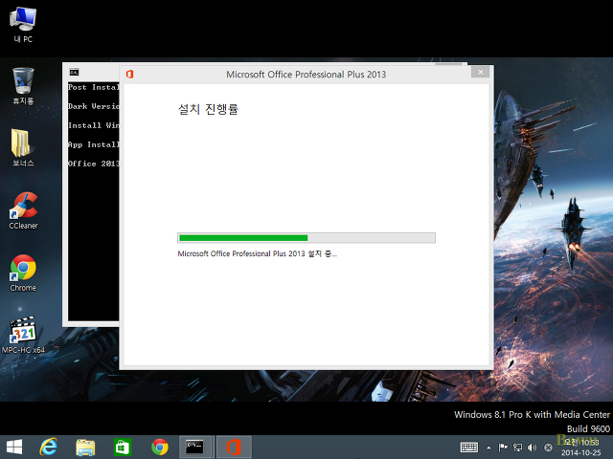Open the touch keyboard tray icon
This screenshot has width=613, height=459.
(468, 448)
